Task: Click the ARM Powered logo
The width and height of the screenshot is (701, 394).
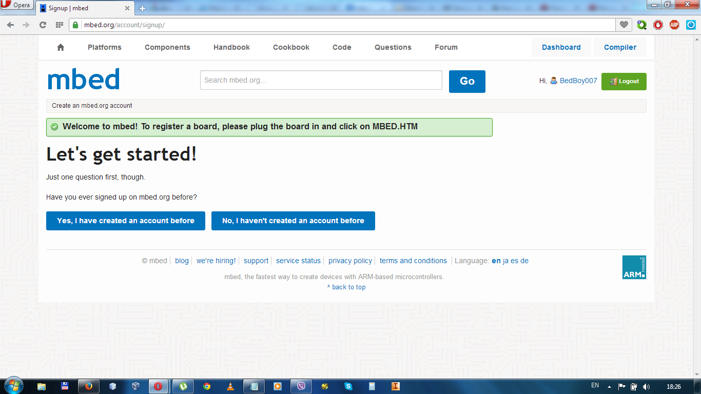Action: point(634,267)
